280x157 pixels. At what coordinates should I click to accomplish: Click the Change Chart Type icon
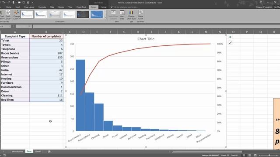click(x=131, y=15)
